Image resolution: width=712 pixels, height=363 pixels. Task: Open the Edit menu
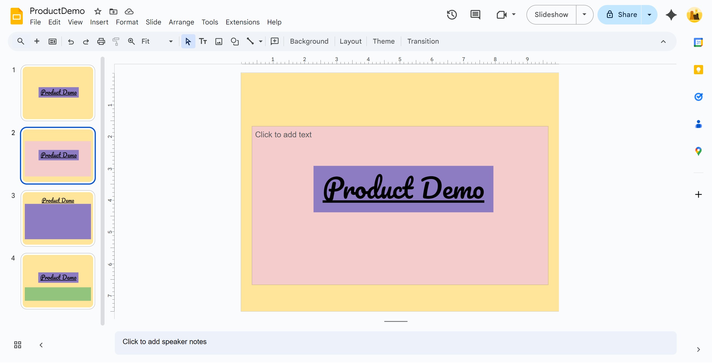[x=54, y=22]
